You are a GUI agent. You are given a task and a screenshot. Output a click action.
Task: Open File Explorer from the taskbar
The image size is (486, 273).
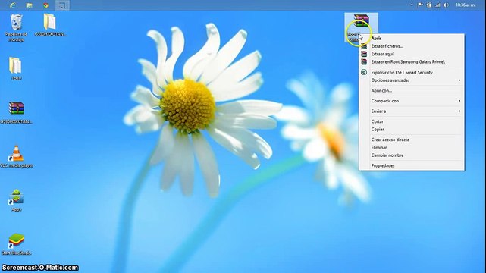click(x=29, y=5)
